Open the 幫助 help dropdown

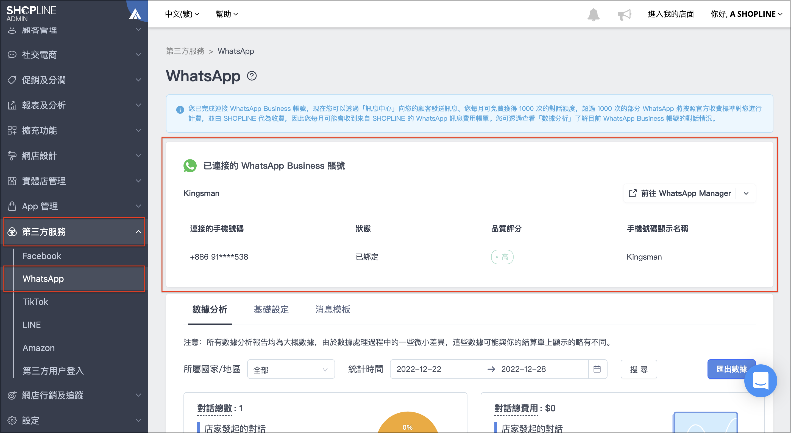coord(227,14)
